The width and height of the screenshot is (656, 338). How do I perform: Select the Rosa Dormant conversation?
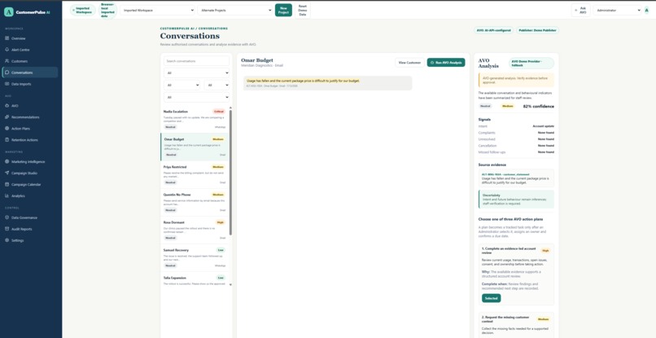pos(195,230)
